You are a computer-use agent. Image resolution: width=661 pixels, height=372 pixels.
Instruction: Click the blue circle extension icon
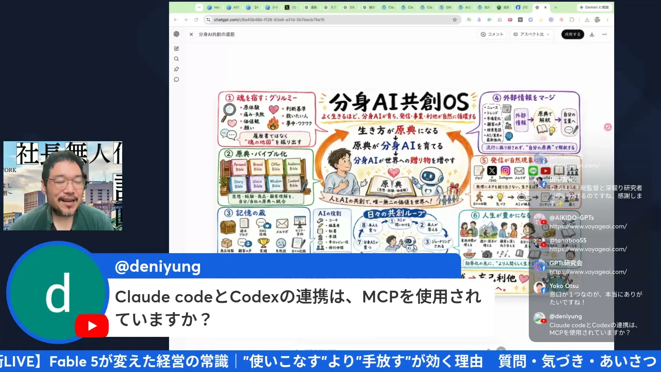click(531, 20)
